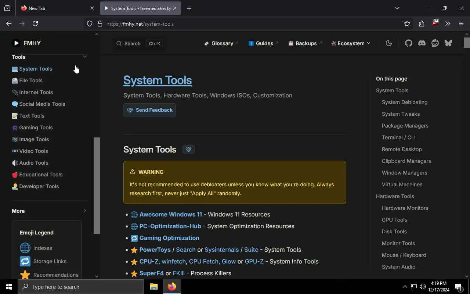
Task: Click the page vertical scrollbar thumb
Action: click(x=467, y=43)
